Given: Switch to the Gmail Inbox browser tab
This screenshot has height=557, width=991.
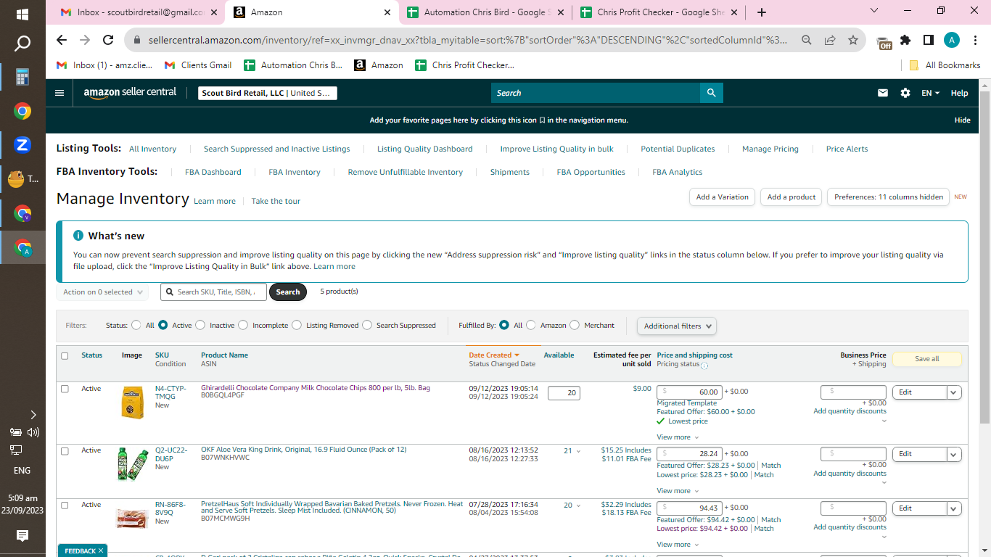Looking at the screenshot, I should (x=138, y=12).
